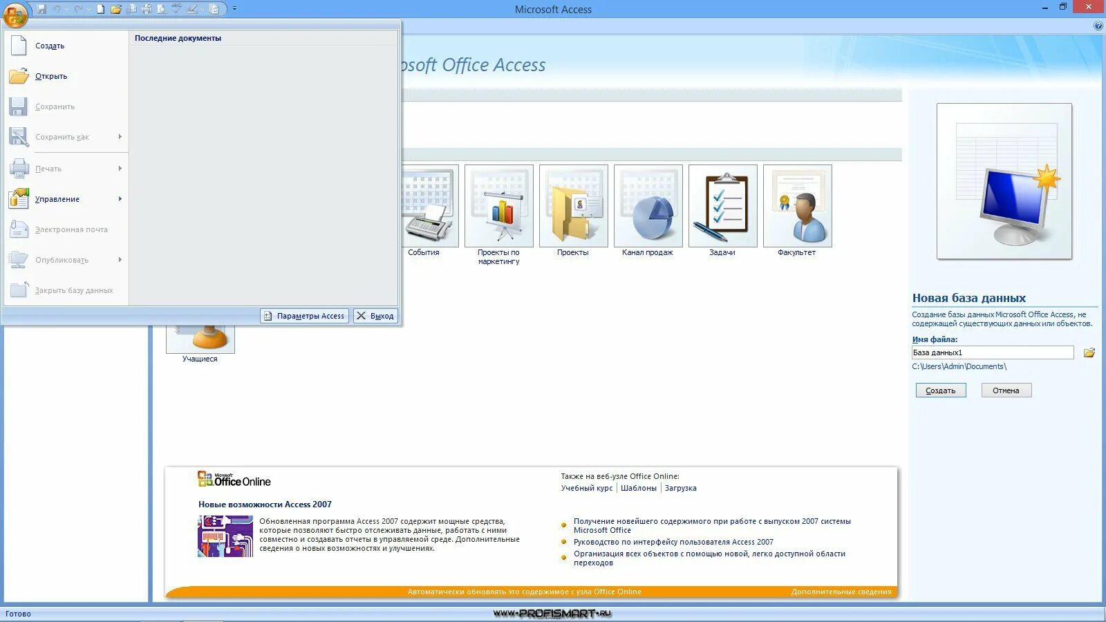Click the View mode icon in the toolbar
Image resolution: width=1106 pixels, height=622 pixels.
[x=192, y=9]
